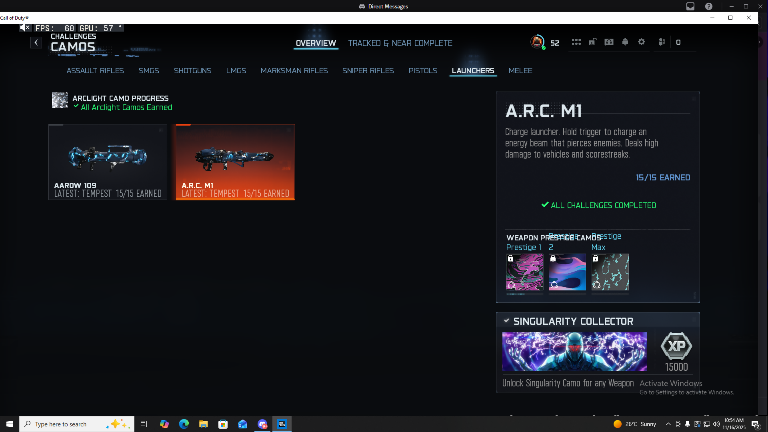Screen dimensions: 768x432
Task: Open the headset voice chat icon
Action: click(609, 42)
